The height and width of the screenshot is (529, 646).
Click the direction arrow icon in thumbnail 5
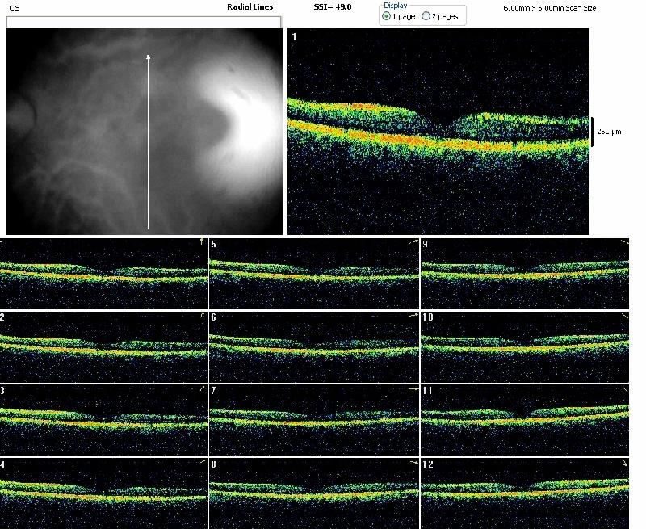click(x=413, y=242)
